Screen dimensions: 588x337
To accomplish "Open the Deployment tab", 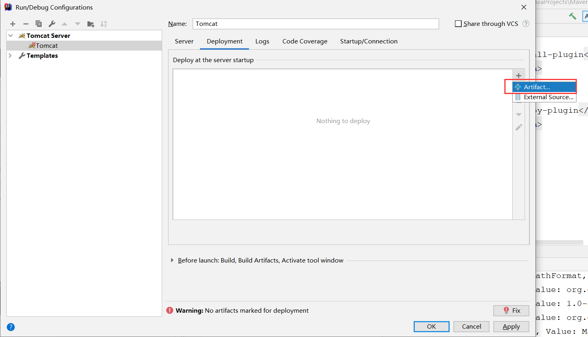I will 225,41.
